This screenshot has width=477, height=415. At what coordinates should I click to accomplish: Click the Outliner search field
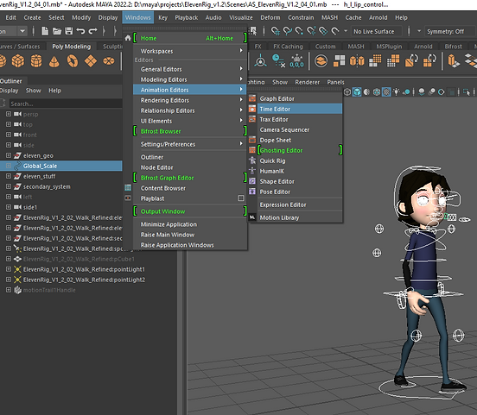pos(66,104)
